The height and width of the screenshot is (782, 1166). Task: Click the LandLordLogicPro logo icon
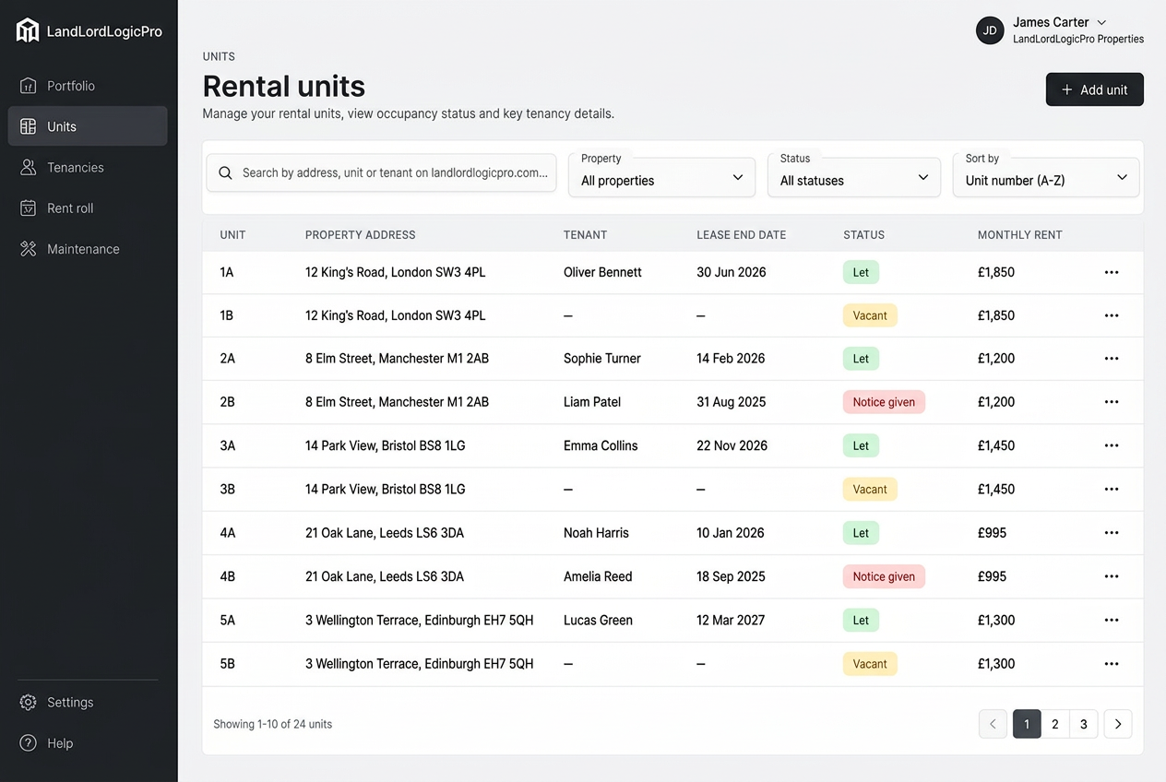tap(28, 30)
